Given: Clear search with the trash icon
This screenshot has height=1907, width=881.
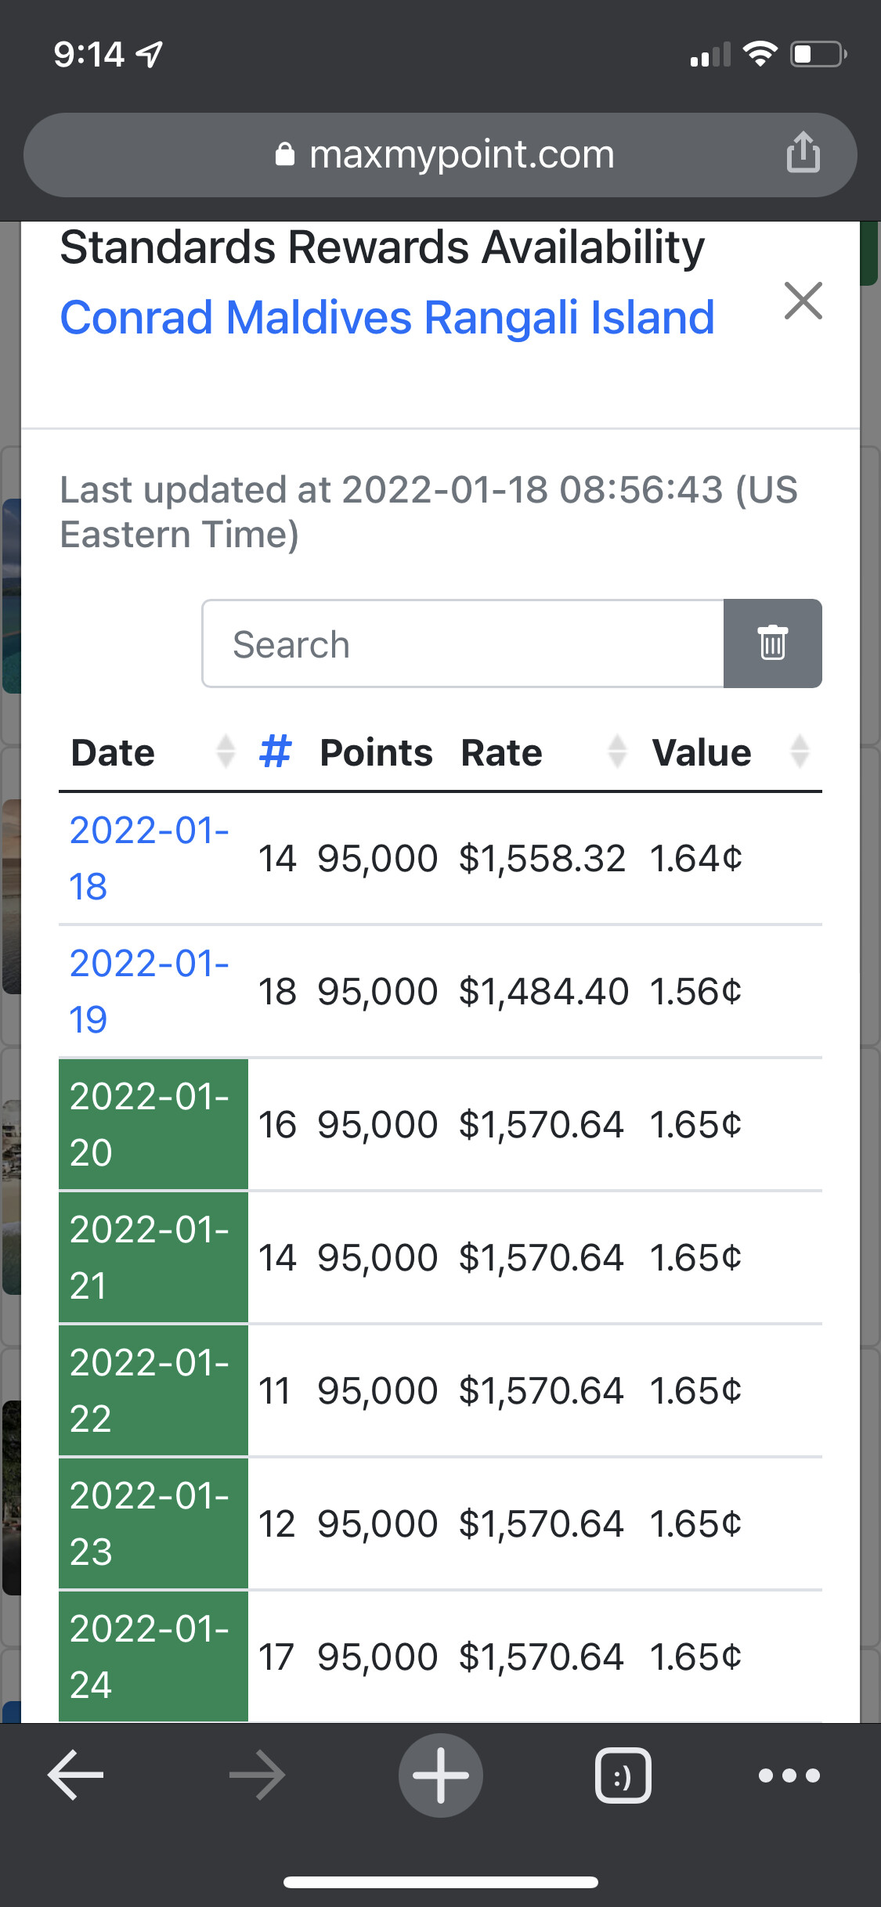Looking at the screenshot, I should coord(772,643).
